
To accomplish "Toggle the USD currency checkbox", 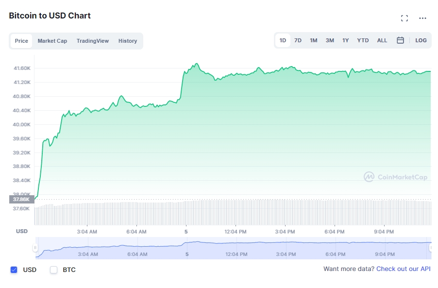I will coord(14,270).
